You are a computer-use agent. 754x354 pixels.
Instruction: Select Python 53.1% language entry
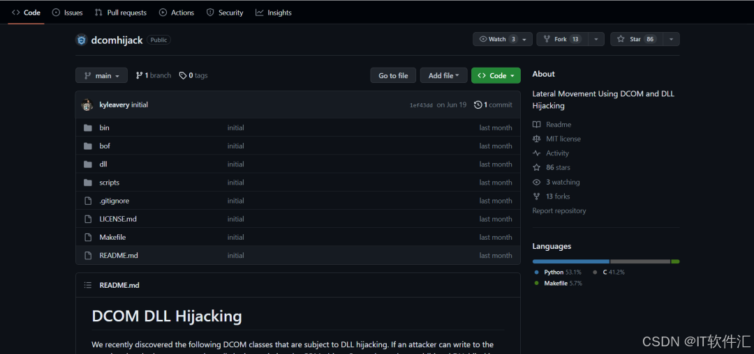pos(558,272)
